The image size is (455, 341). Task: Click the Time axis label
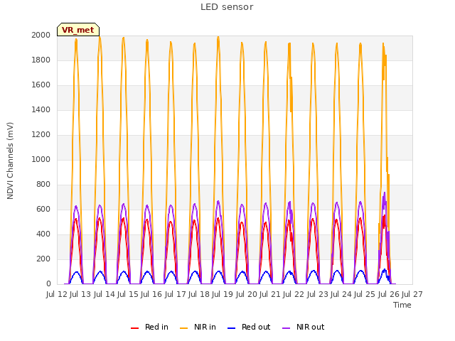pyautogui.click(x=402, y=305)
